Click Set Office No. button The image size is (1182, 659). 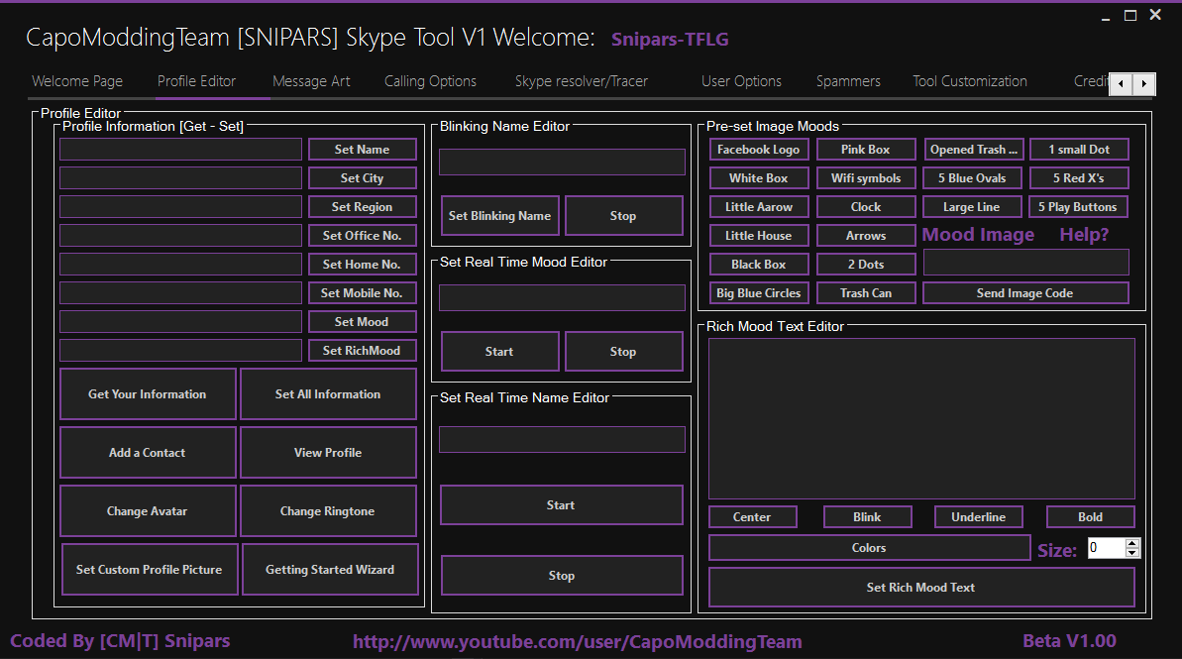point(362,235)
